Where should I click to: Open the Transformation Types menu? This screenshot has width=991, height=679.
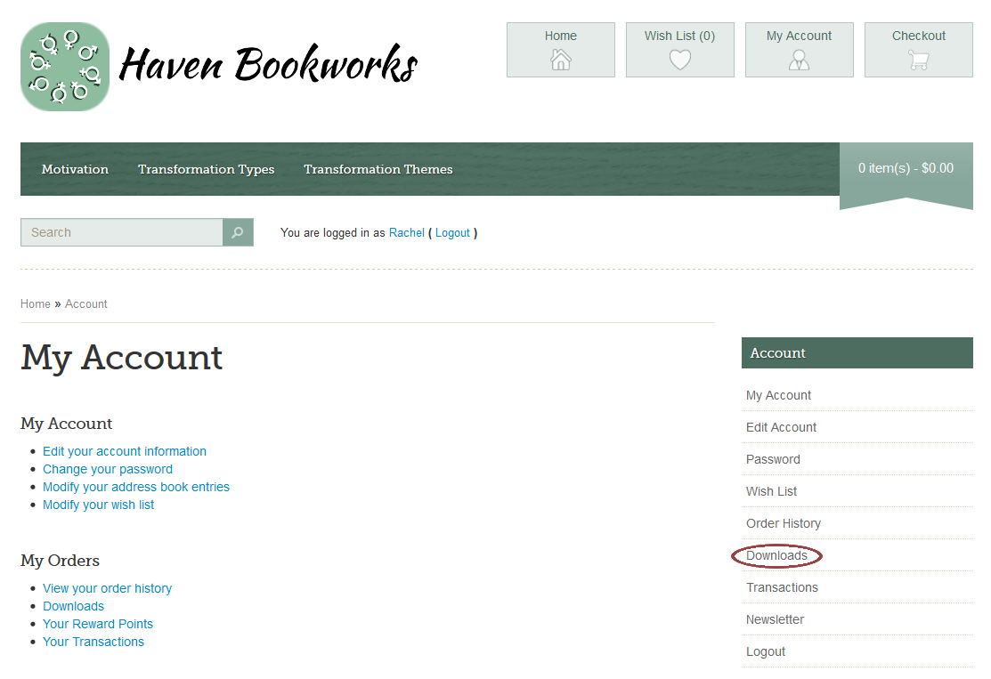tap(206, 169)
